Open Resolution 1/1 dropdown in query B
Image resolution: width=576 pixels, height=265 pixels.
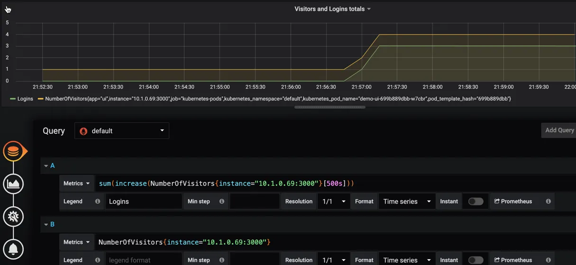pyautogui.click(x=334, y=260)
